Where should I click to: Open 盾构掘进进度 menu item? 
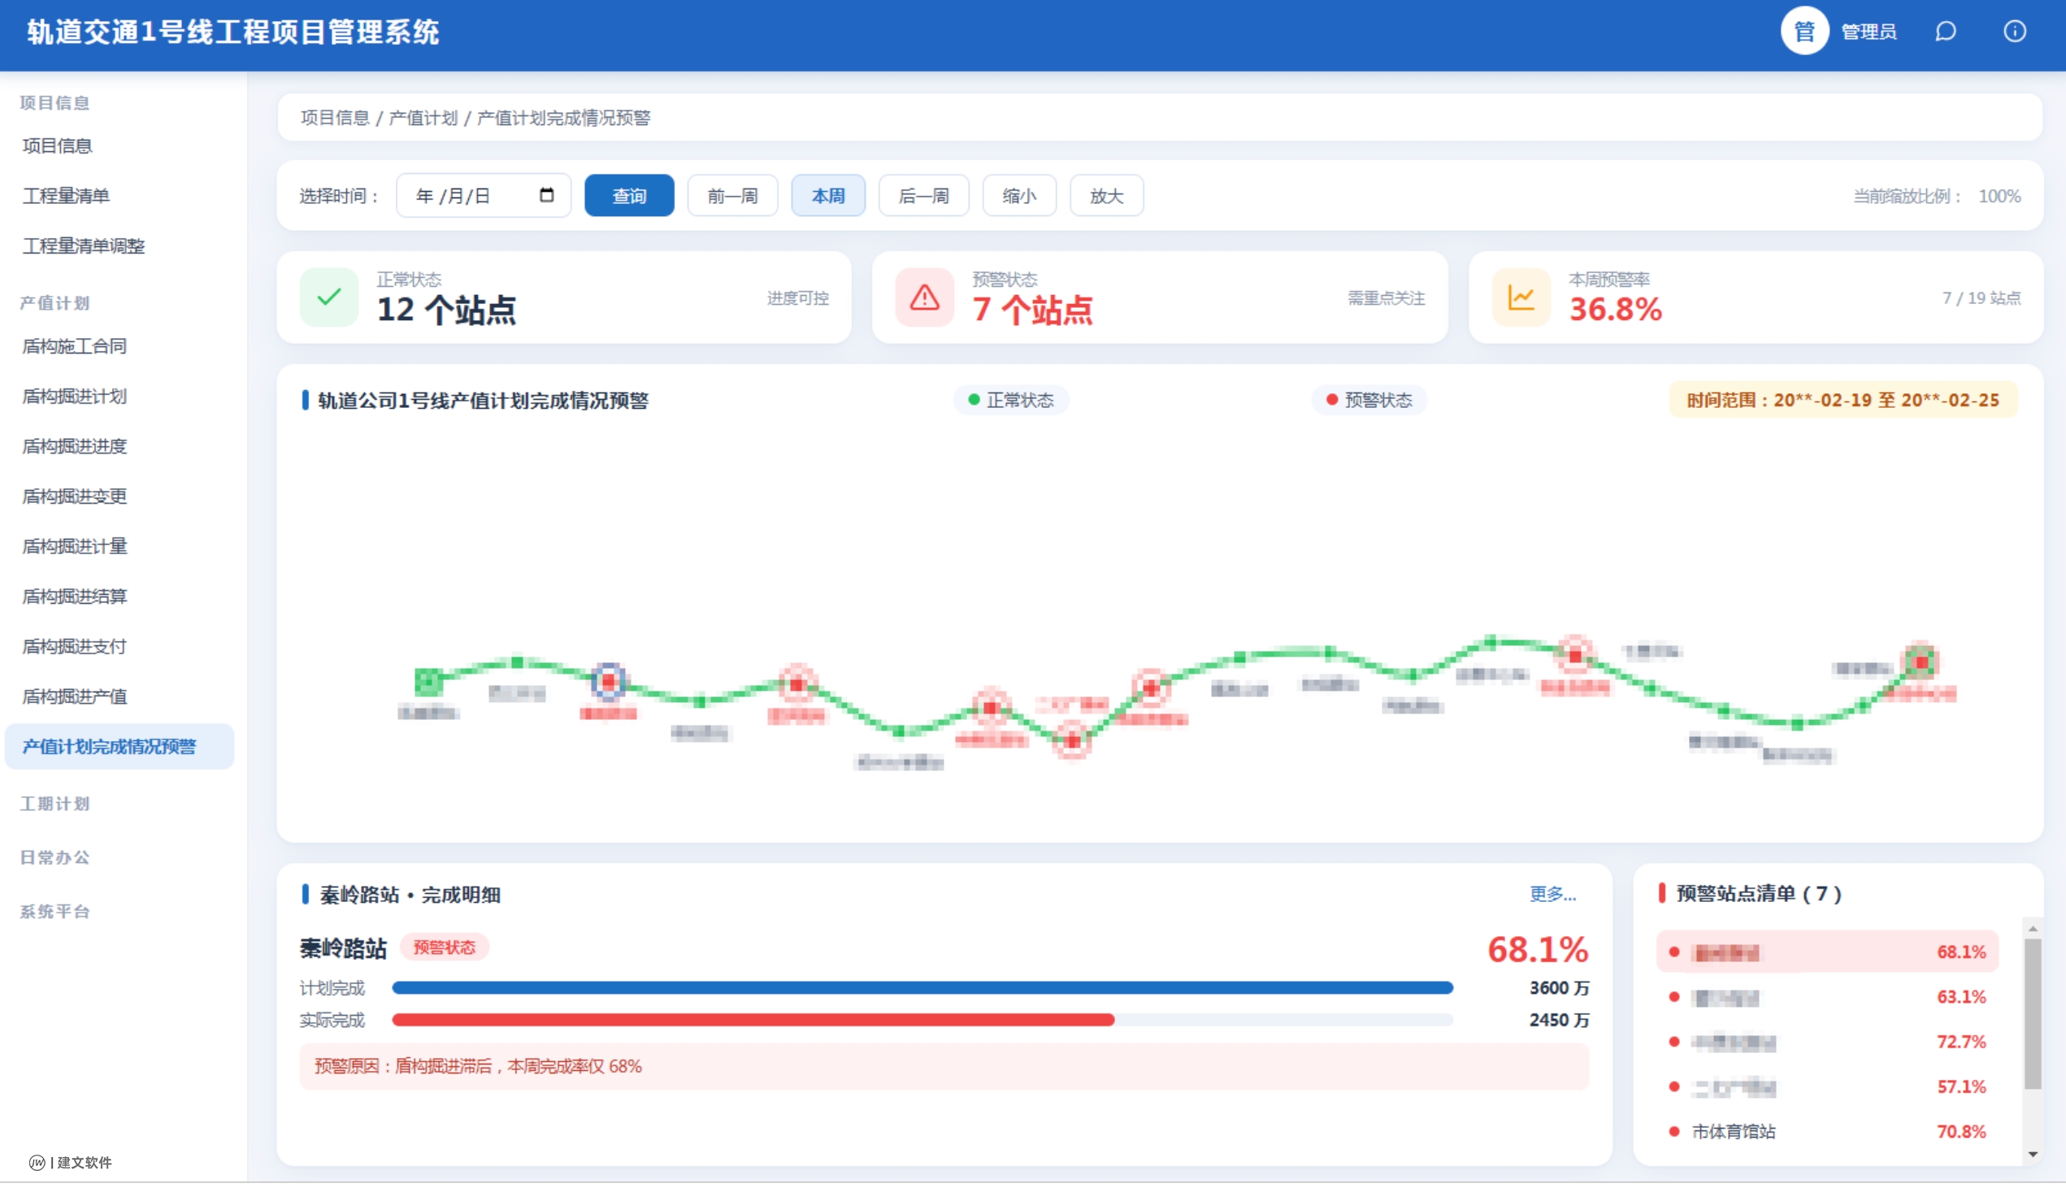pyautogui.click(x=74, y=446)
